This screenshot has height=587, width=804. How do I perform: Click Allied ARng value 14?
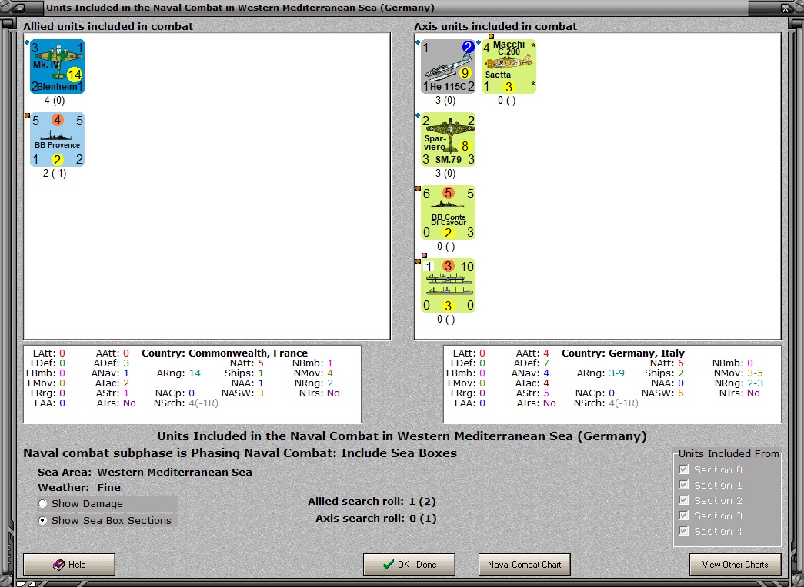195,373
